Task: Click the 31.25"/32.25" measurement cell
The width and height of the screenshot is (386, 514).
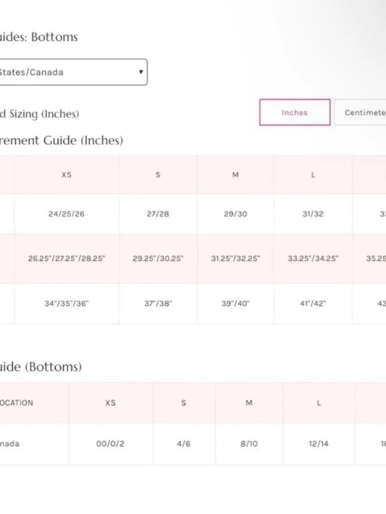Action: coord(236,258)
